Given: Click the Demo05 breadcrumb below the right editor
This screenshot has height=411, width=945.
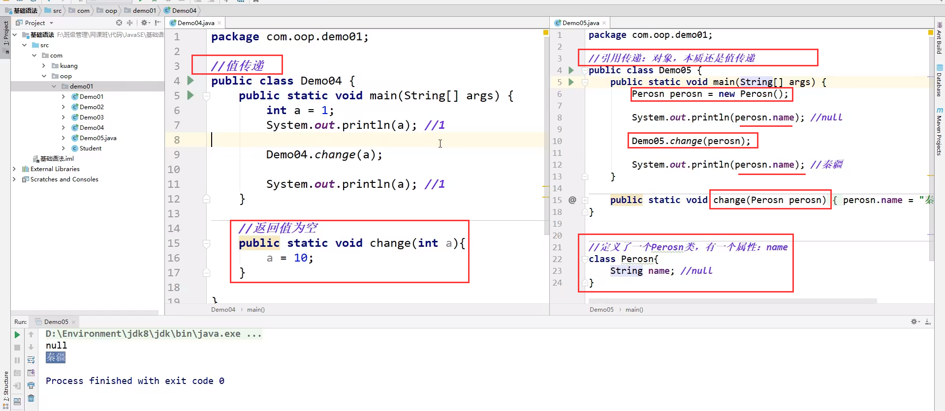Looking at the screenshot, I should pyautogui.click(x=601, y=310).
